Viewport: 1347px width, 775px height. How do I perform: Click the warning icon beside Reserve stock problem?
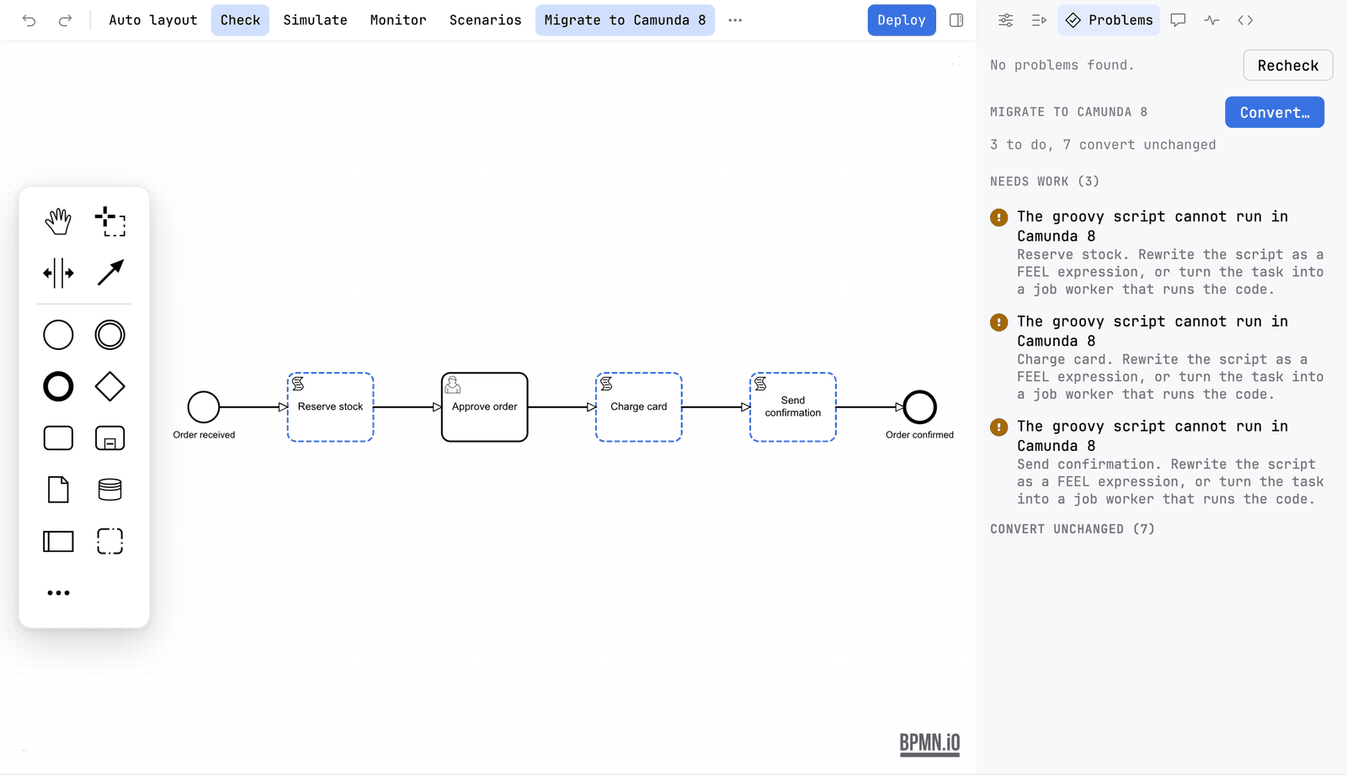coord(999,218)
